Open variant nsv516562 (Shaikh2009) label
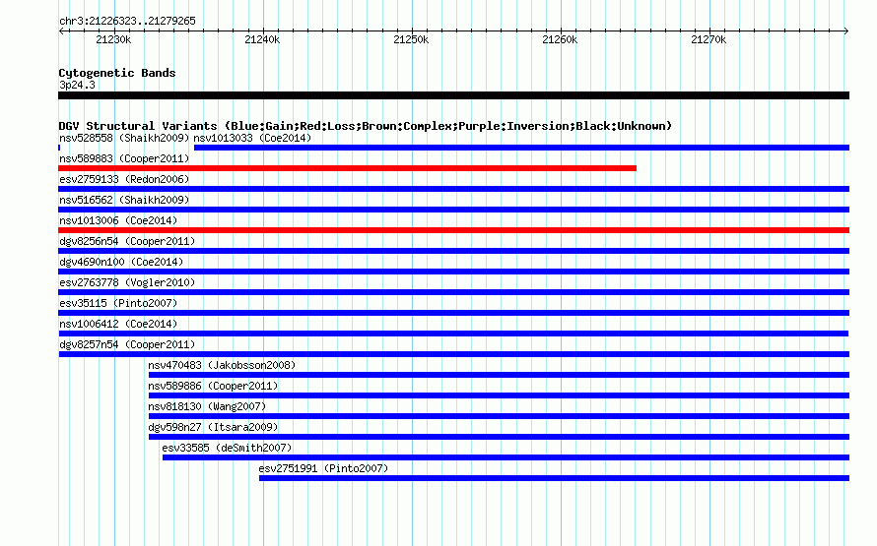The width and height of the screenshot is (877, 546). 124,200
